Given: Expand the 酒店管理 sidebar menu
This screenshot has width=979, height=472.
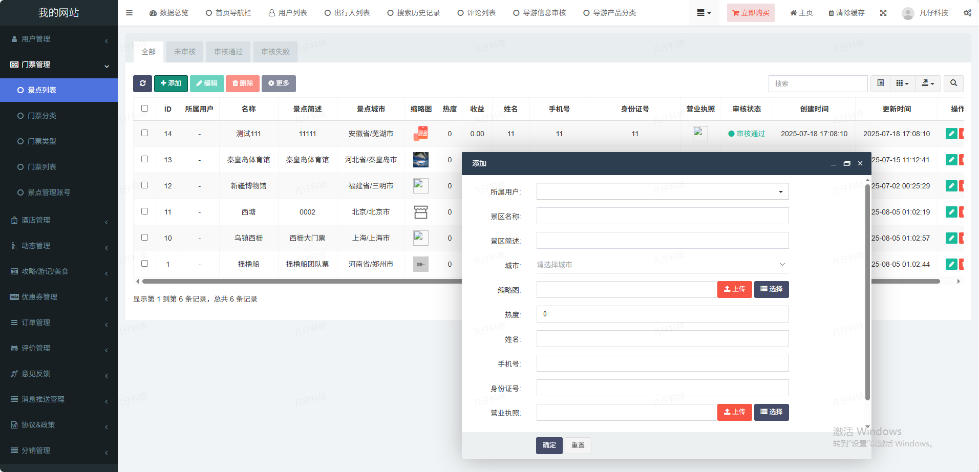Looking at the screenshot, I should coord(59,220).
